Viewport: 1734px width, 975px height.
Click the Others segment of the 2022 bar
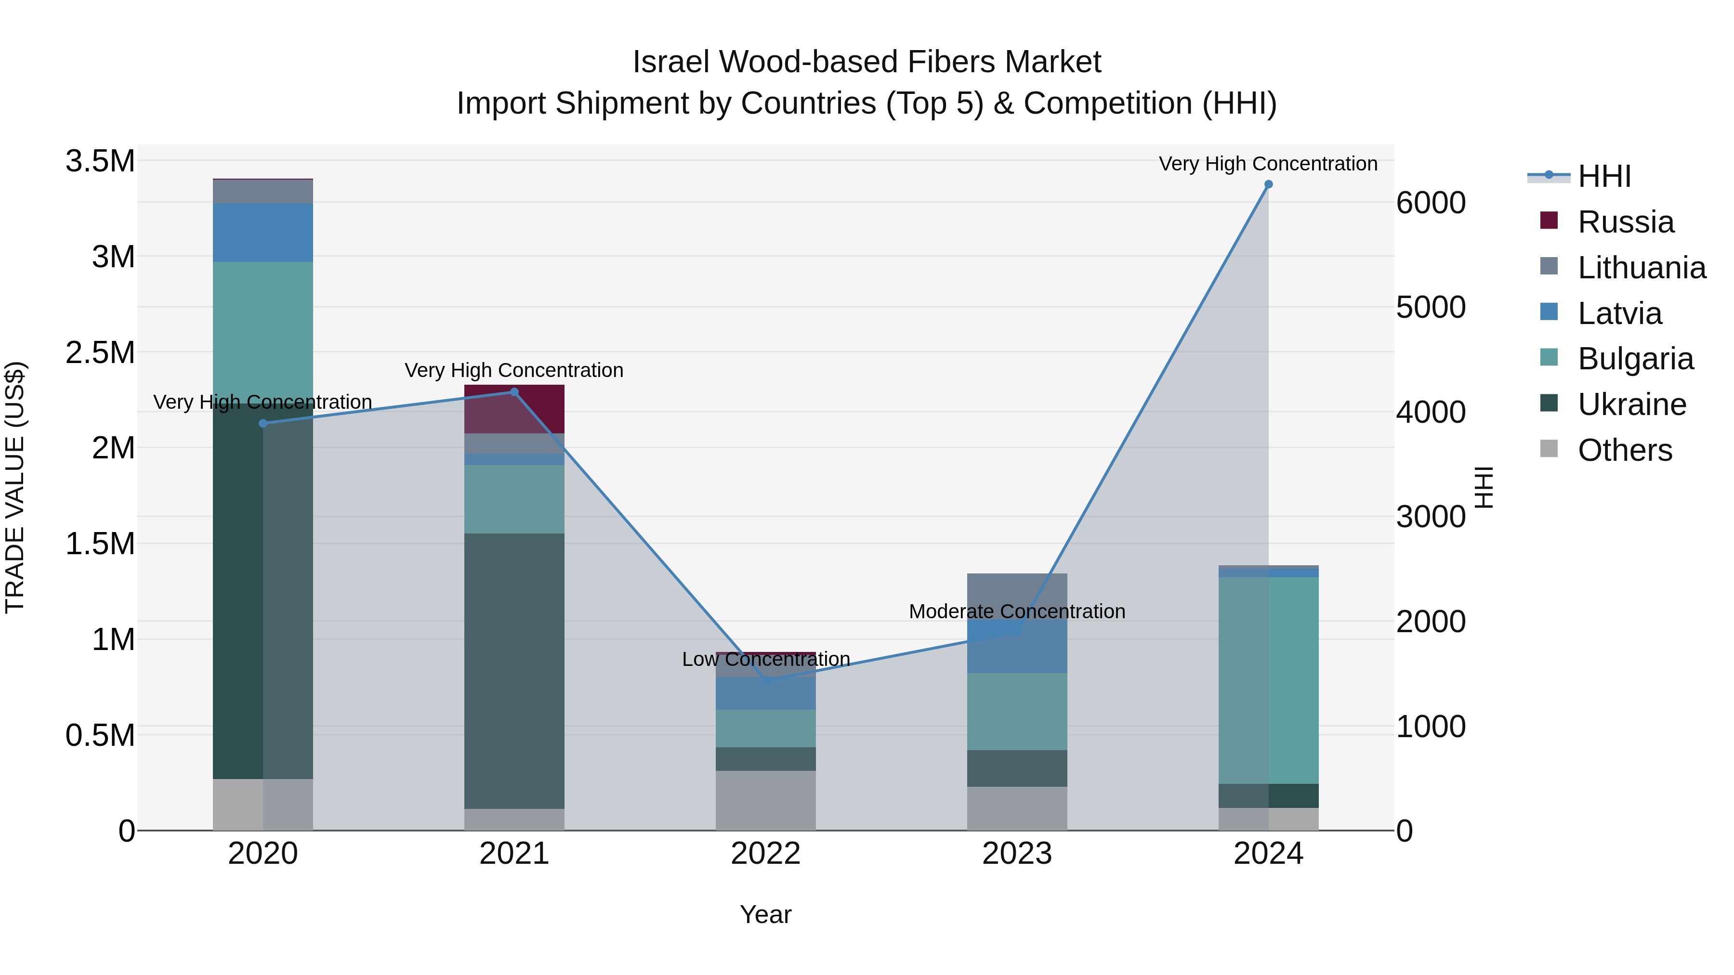pyautogui.click(x=766, y=801)
